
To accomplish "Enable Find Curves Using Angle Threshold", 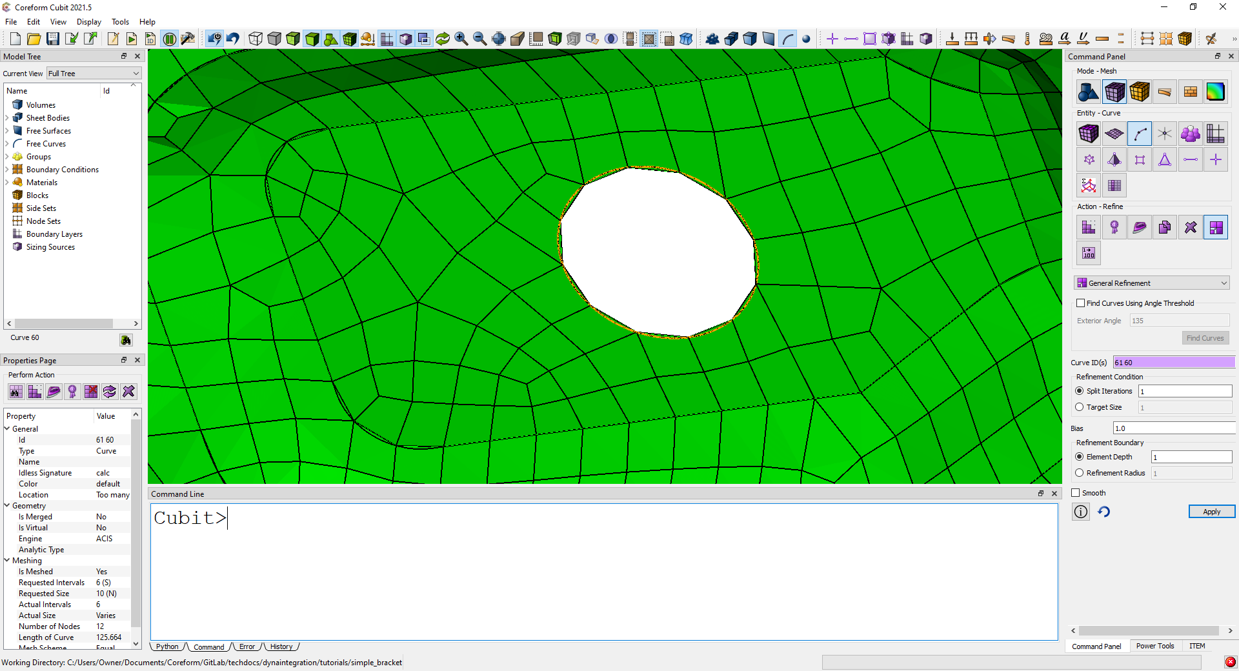I will click(x=1081, y=303).
